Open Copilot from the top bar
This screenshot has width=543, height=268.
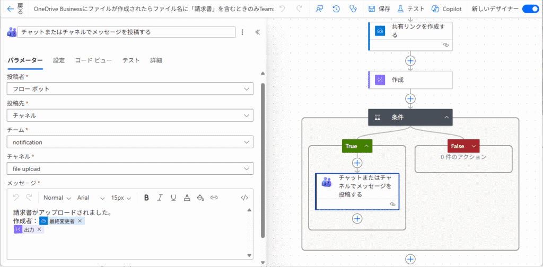[446, 9]
